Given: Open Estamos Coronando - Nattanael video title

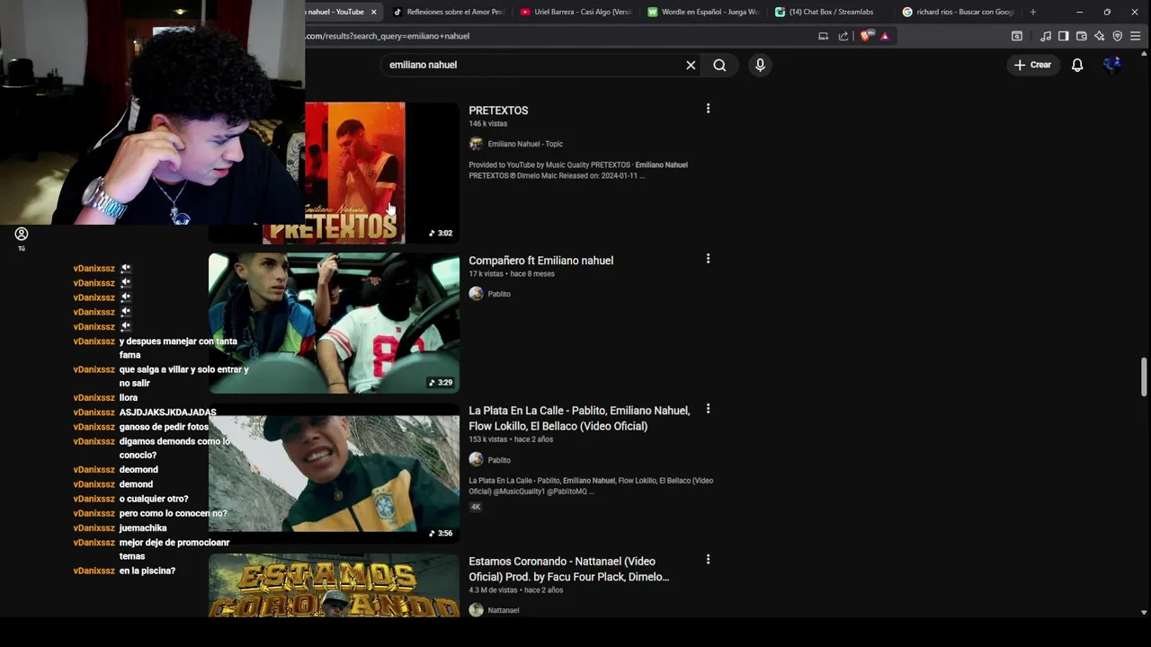Looking at the screenshot, I should 568,569.
